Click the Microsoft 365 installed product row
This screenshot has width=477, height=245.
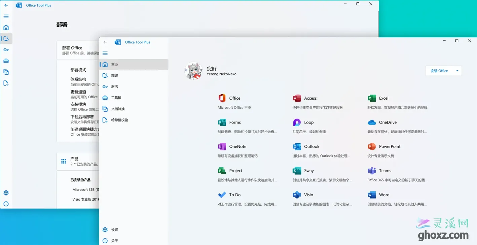pyautogui.click(x=86, y=189)
